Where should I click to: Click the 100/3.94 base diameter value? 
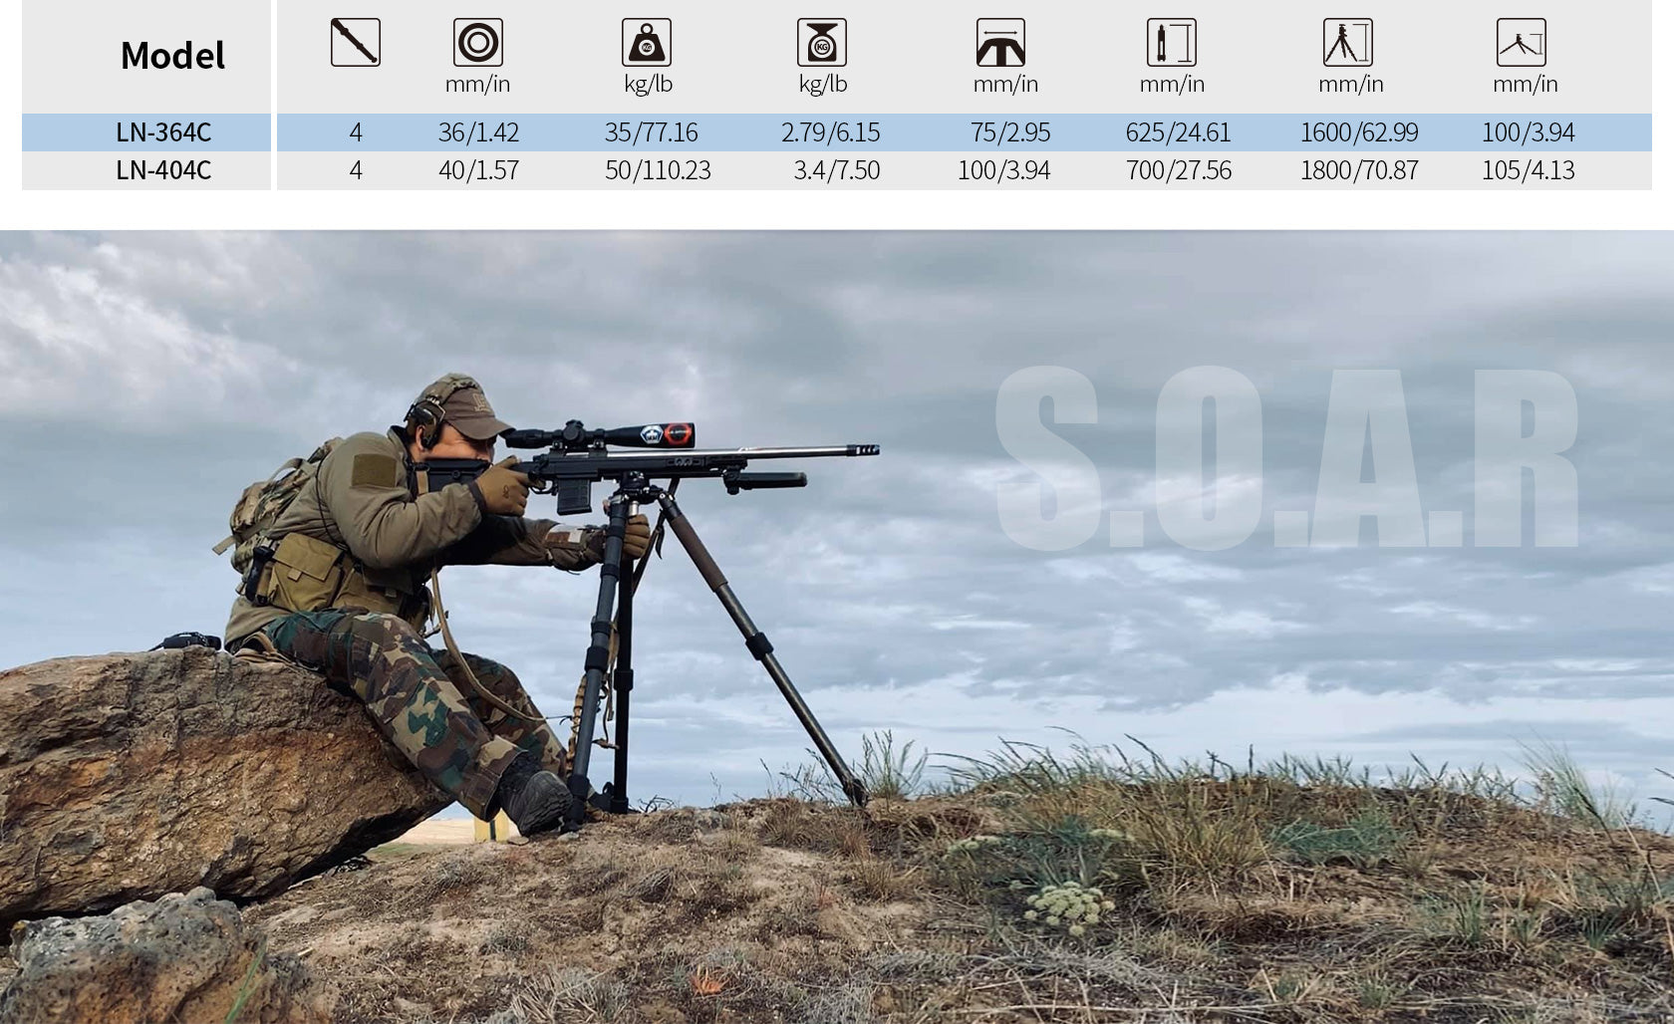coord(1003,170)
